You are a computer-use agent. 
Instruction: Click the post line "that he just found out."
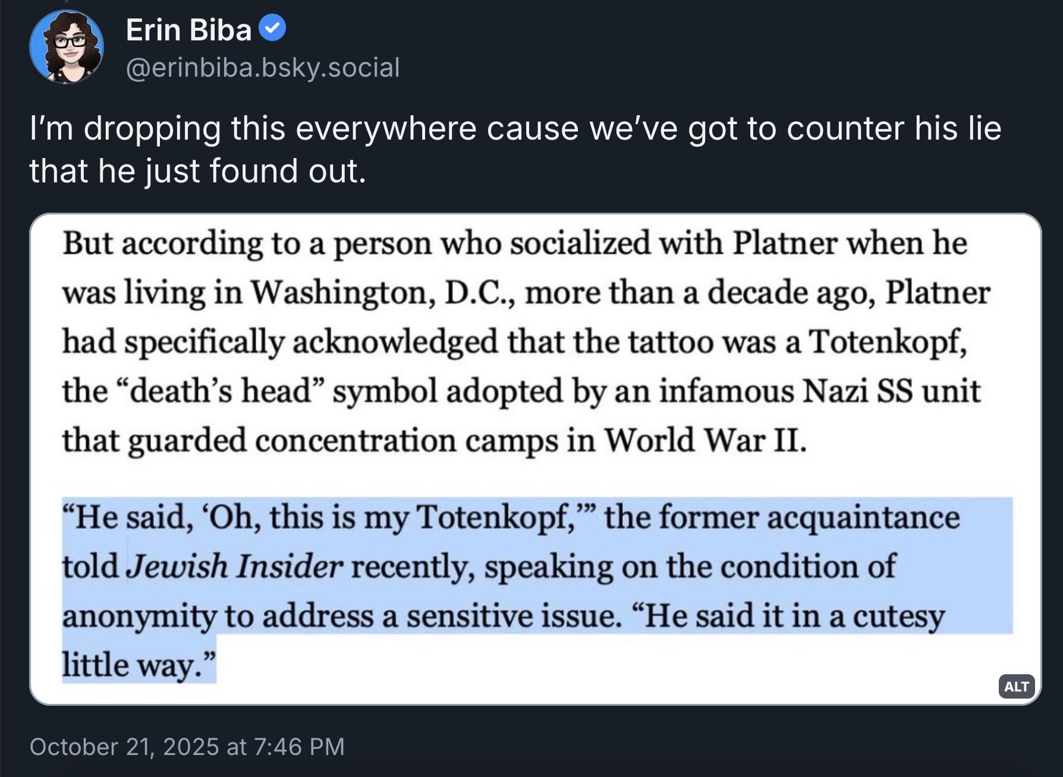(x=197, y=171)
